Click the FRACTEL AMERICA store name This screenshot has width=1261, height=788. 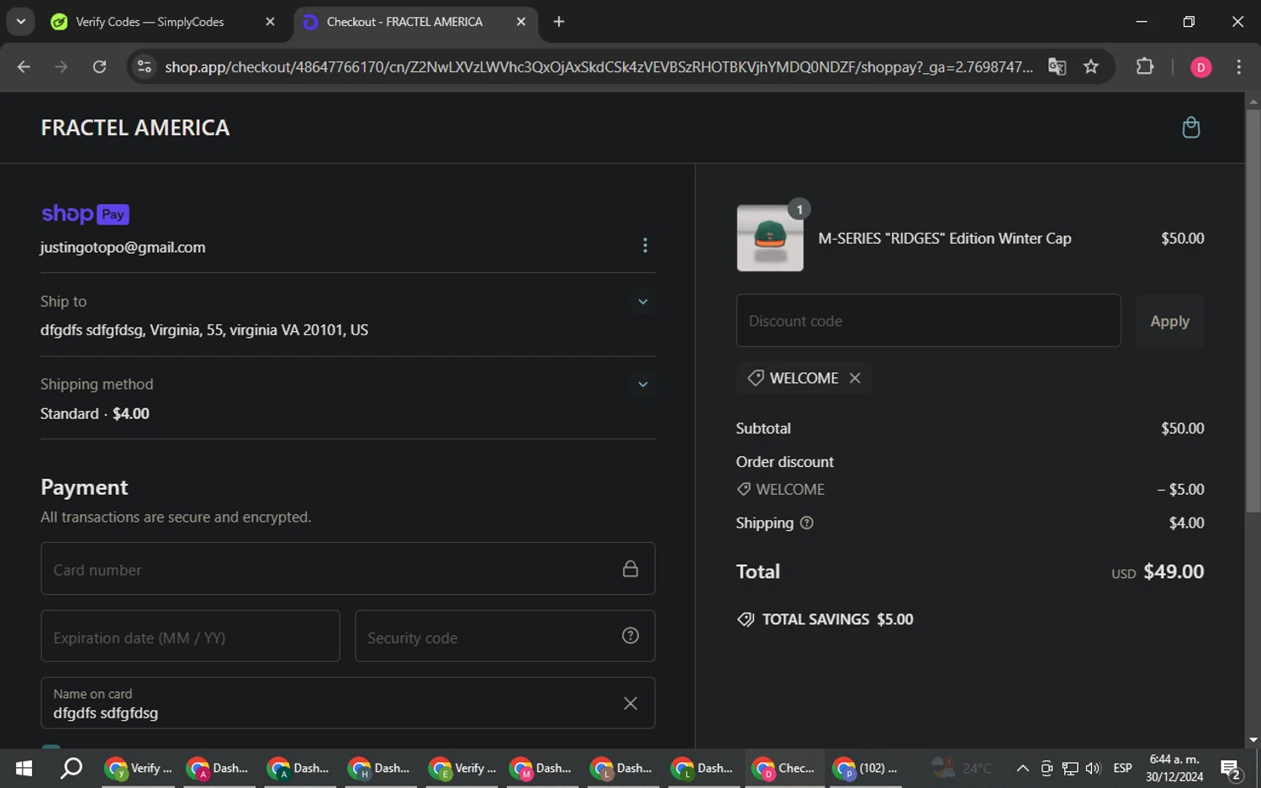(135, 128)
